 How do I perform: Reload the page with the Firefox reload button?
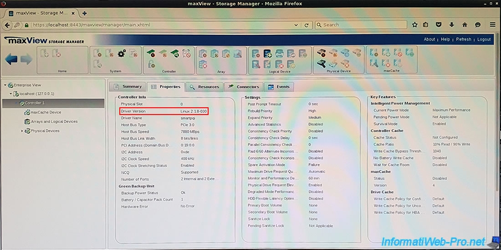[x=306, y=25]
